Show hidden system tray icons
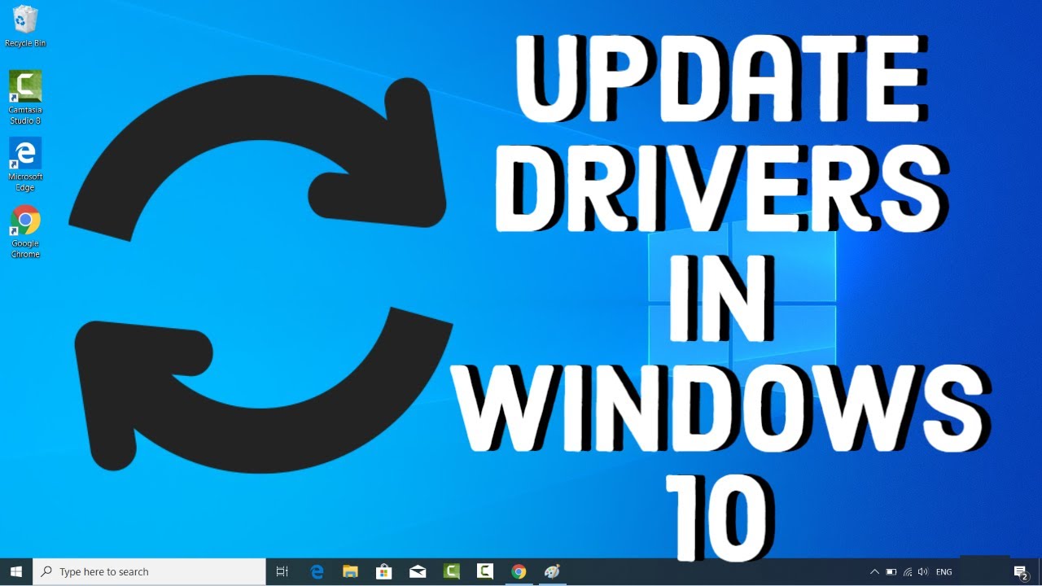This screenshot has height=586, width=1042. click(x=874, y=572)
